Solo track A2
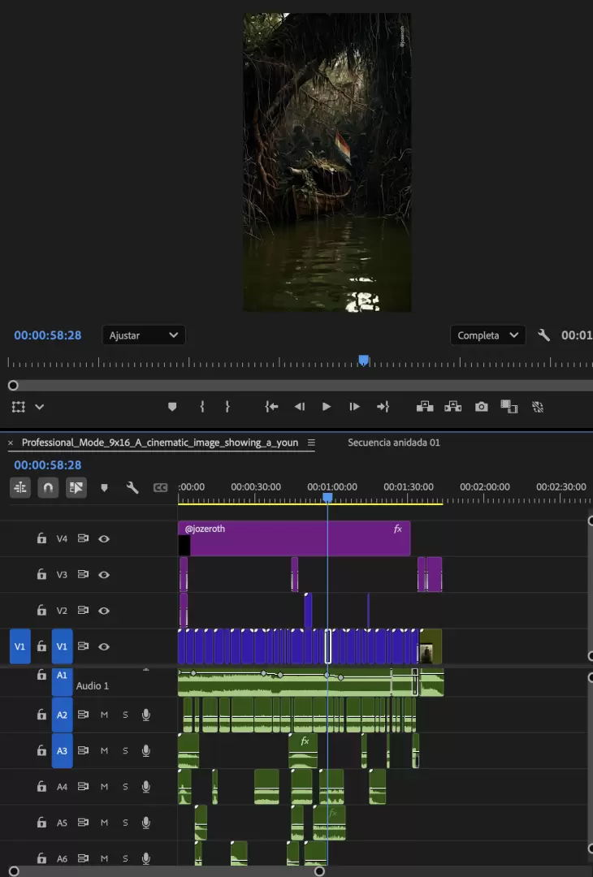The height and width of the screenshot is (877, 593). [x=125, y=715]
